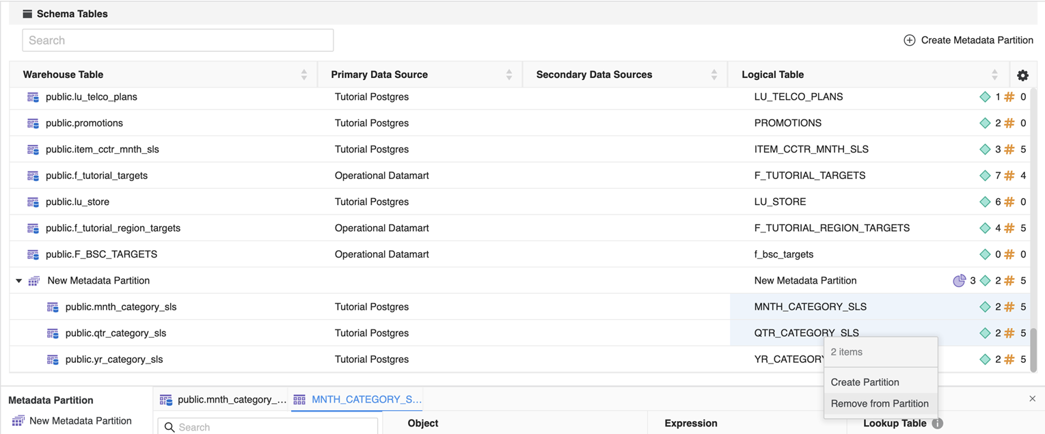Click the public.lu_telco_plans warehouse table icon

click(x=33, y=97)
